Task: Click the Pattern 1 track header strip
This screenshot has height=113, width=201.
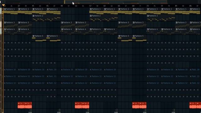Action: [x=1, y=11]
